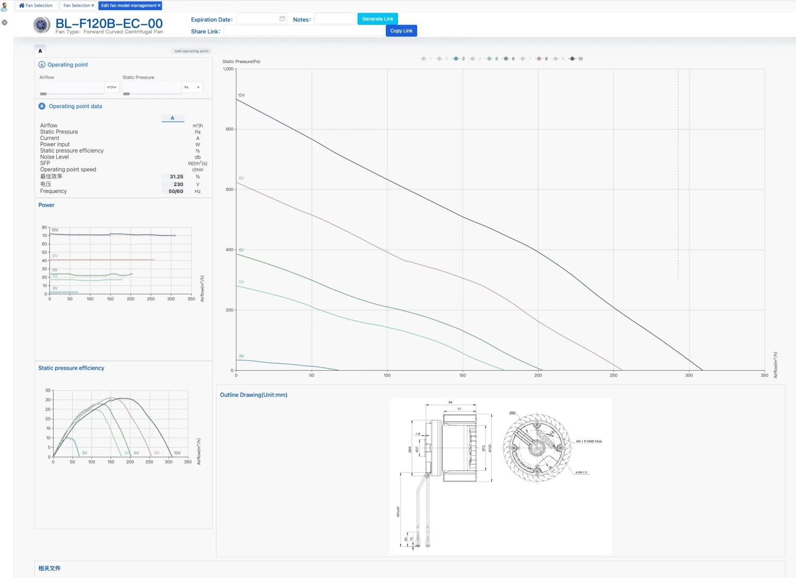Click the Static Pressure slider handle
Screen dimensions: 796x578
[x=126, y=94]
